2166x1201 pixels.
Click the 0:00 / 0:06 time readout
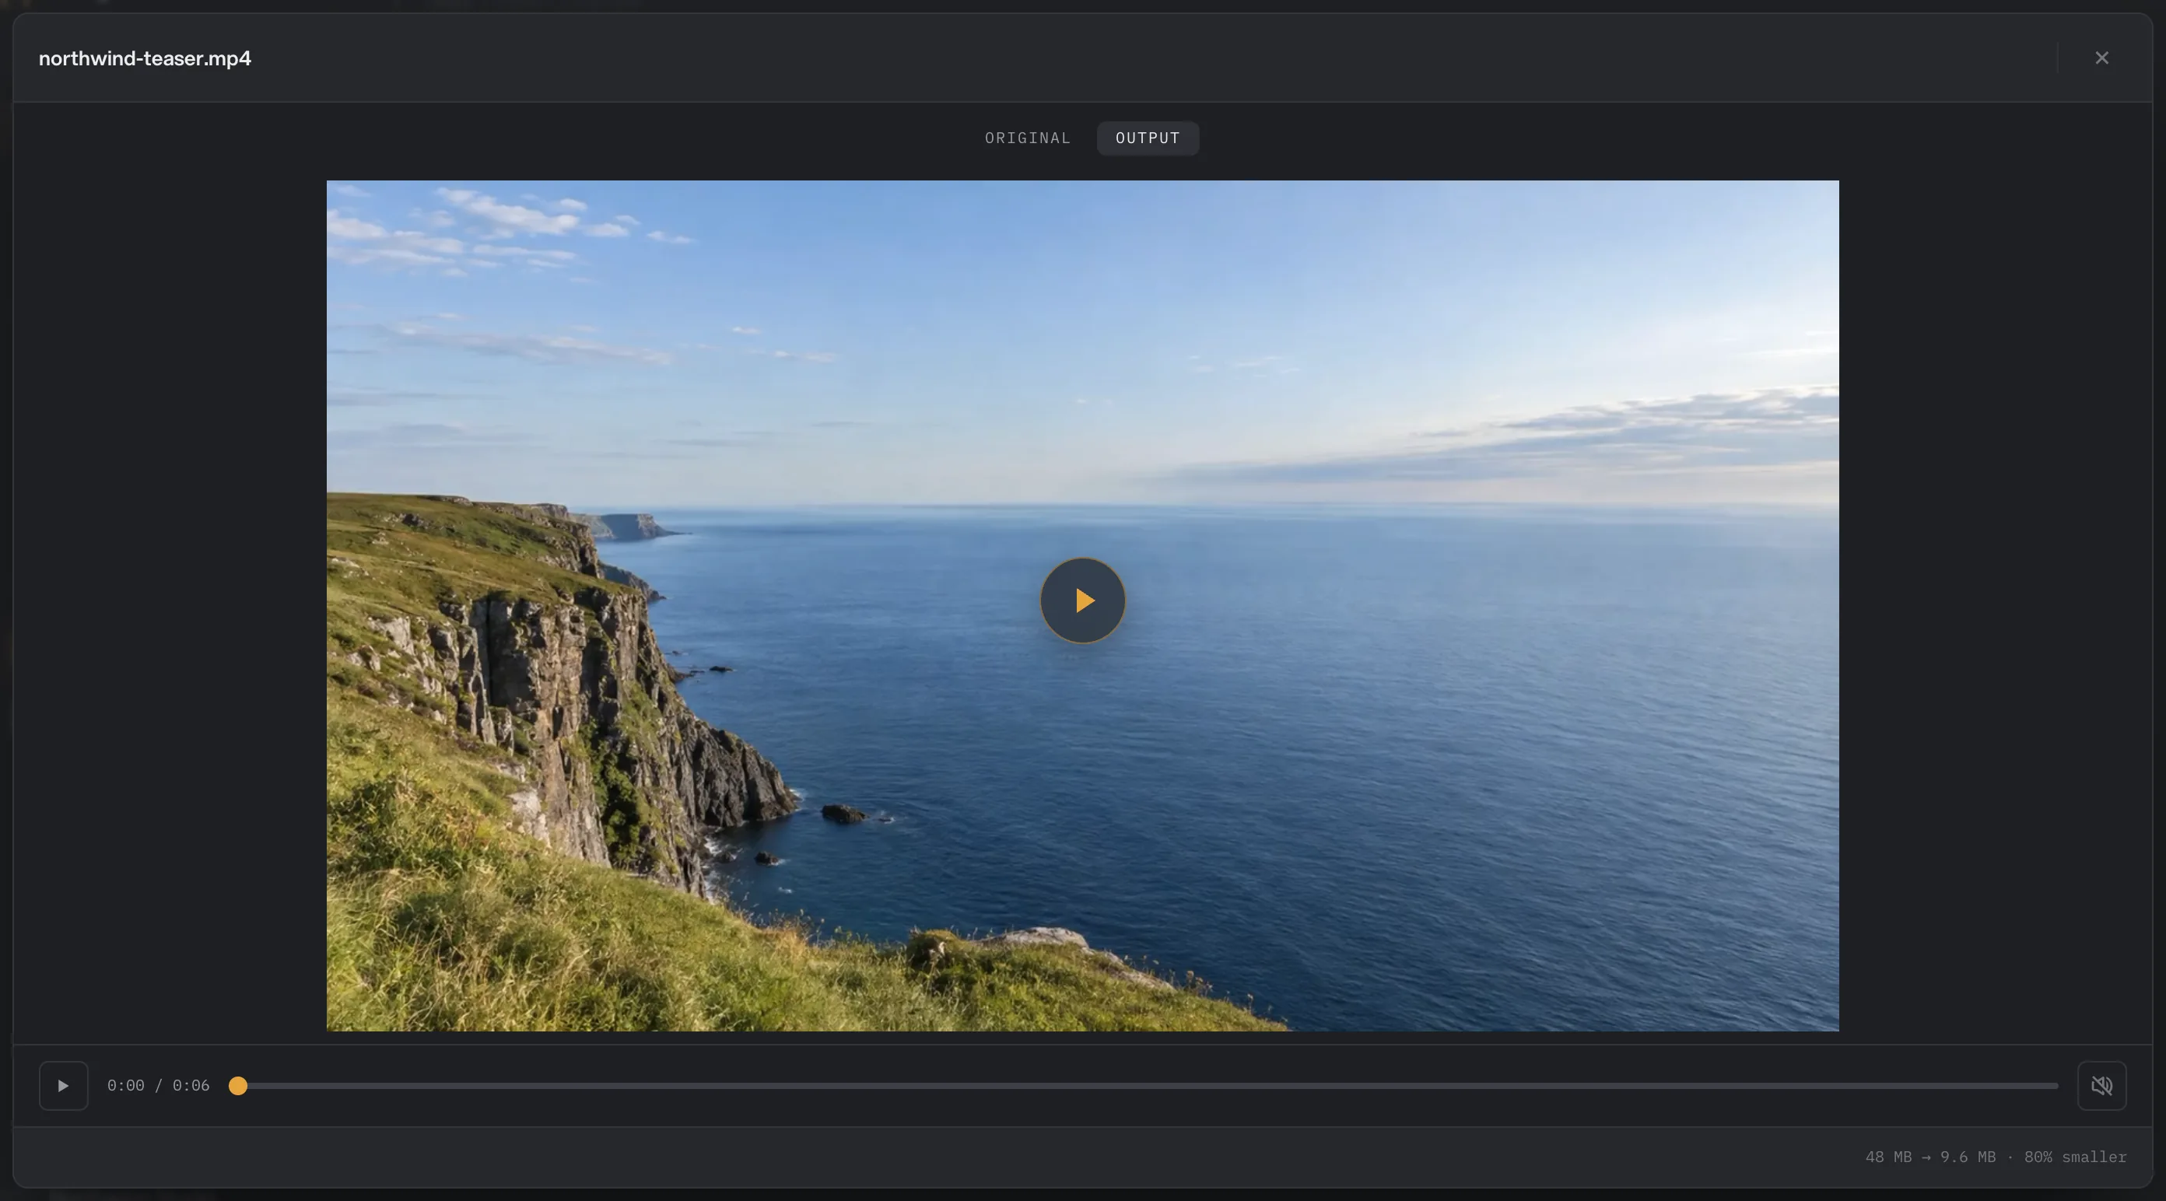tap(158, 1085)
